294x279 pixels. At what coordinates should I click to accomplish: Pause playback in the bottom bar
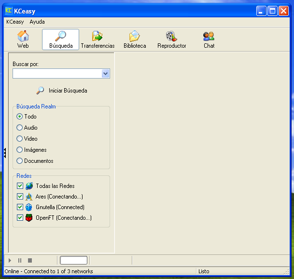tap(20, 261)
